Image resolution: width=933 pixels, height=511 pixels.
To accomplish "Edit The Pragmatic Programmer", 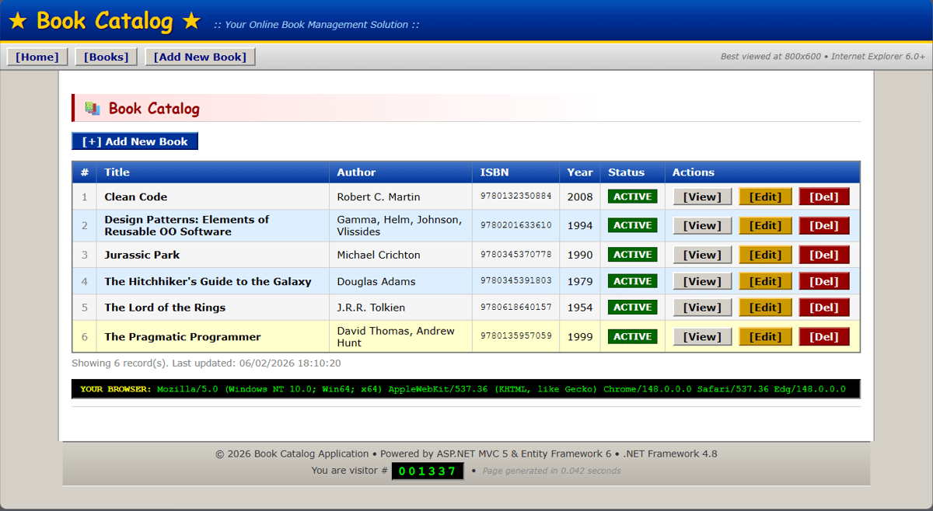I will [765, 336].
